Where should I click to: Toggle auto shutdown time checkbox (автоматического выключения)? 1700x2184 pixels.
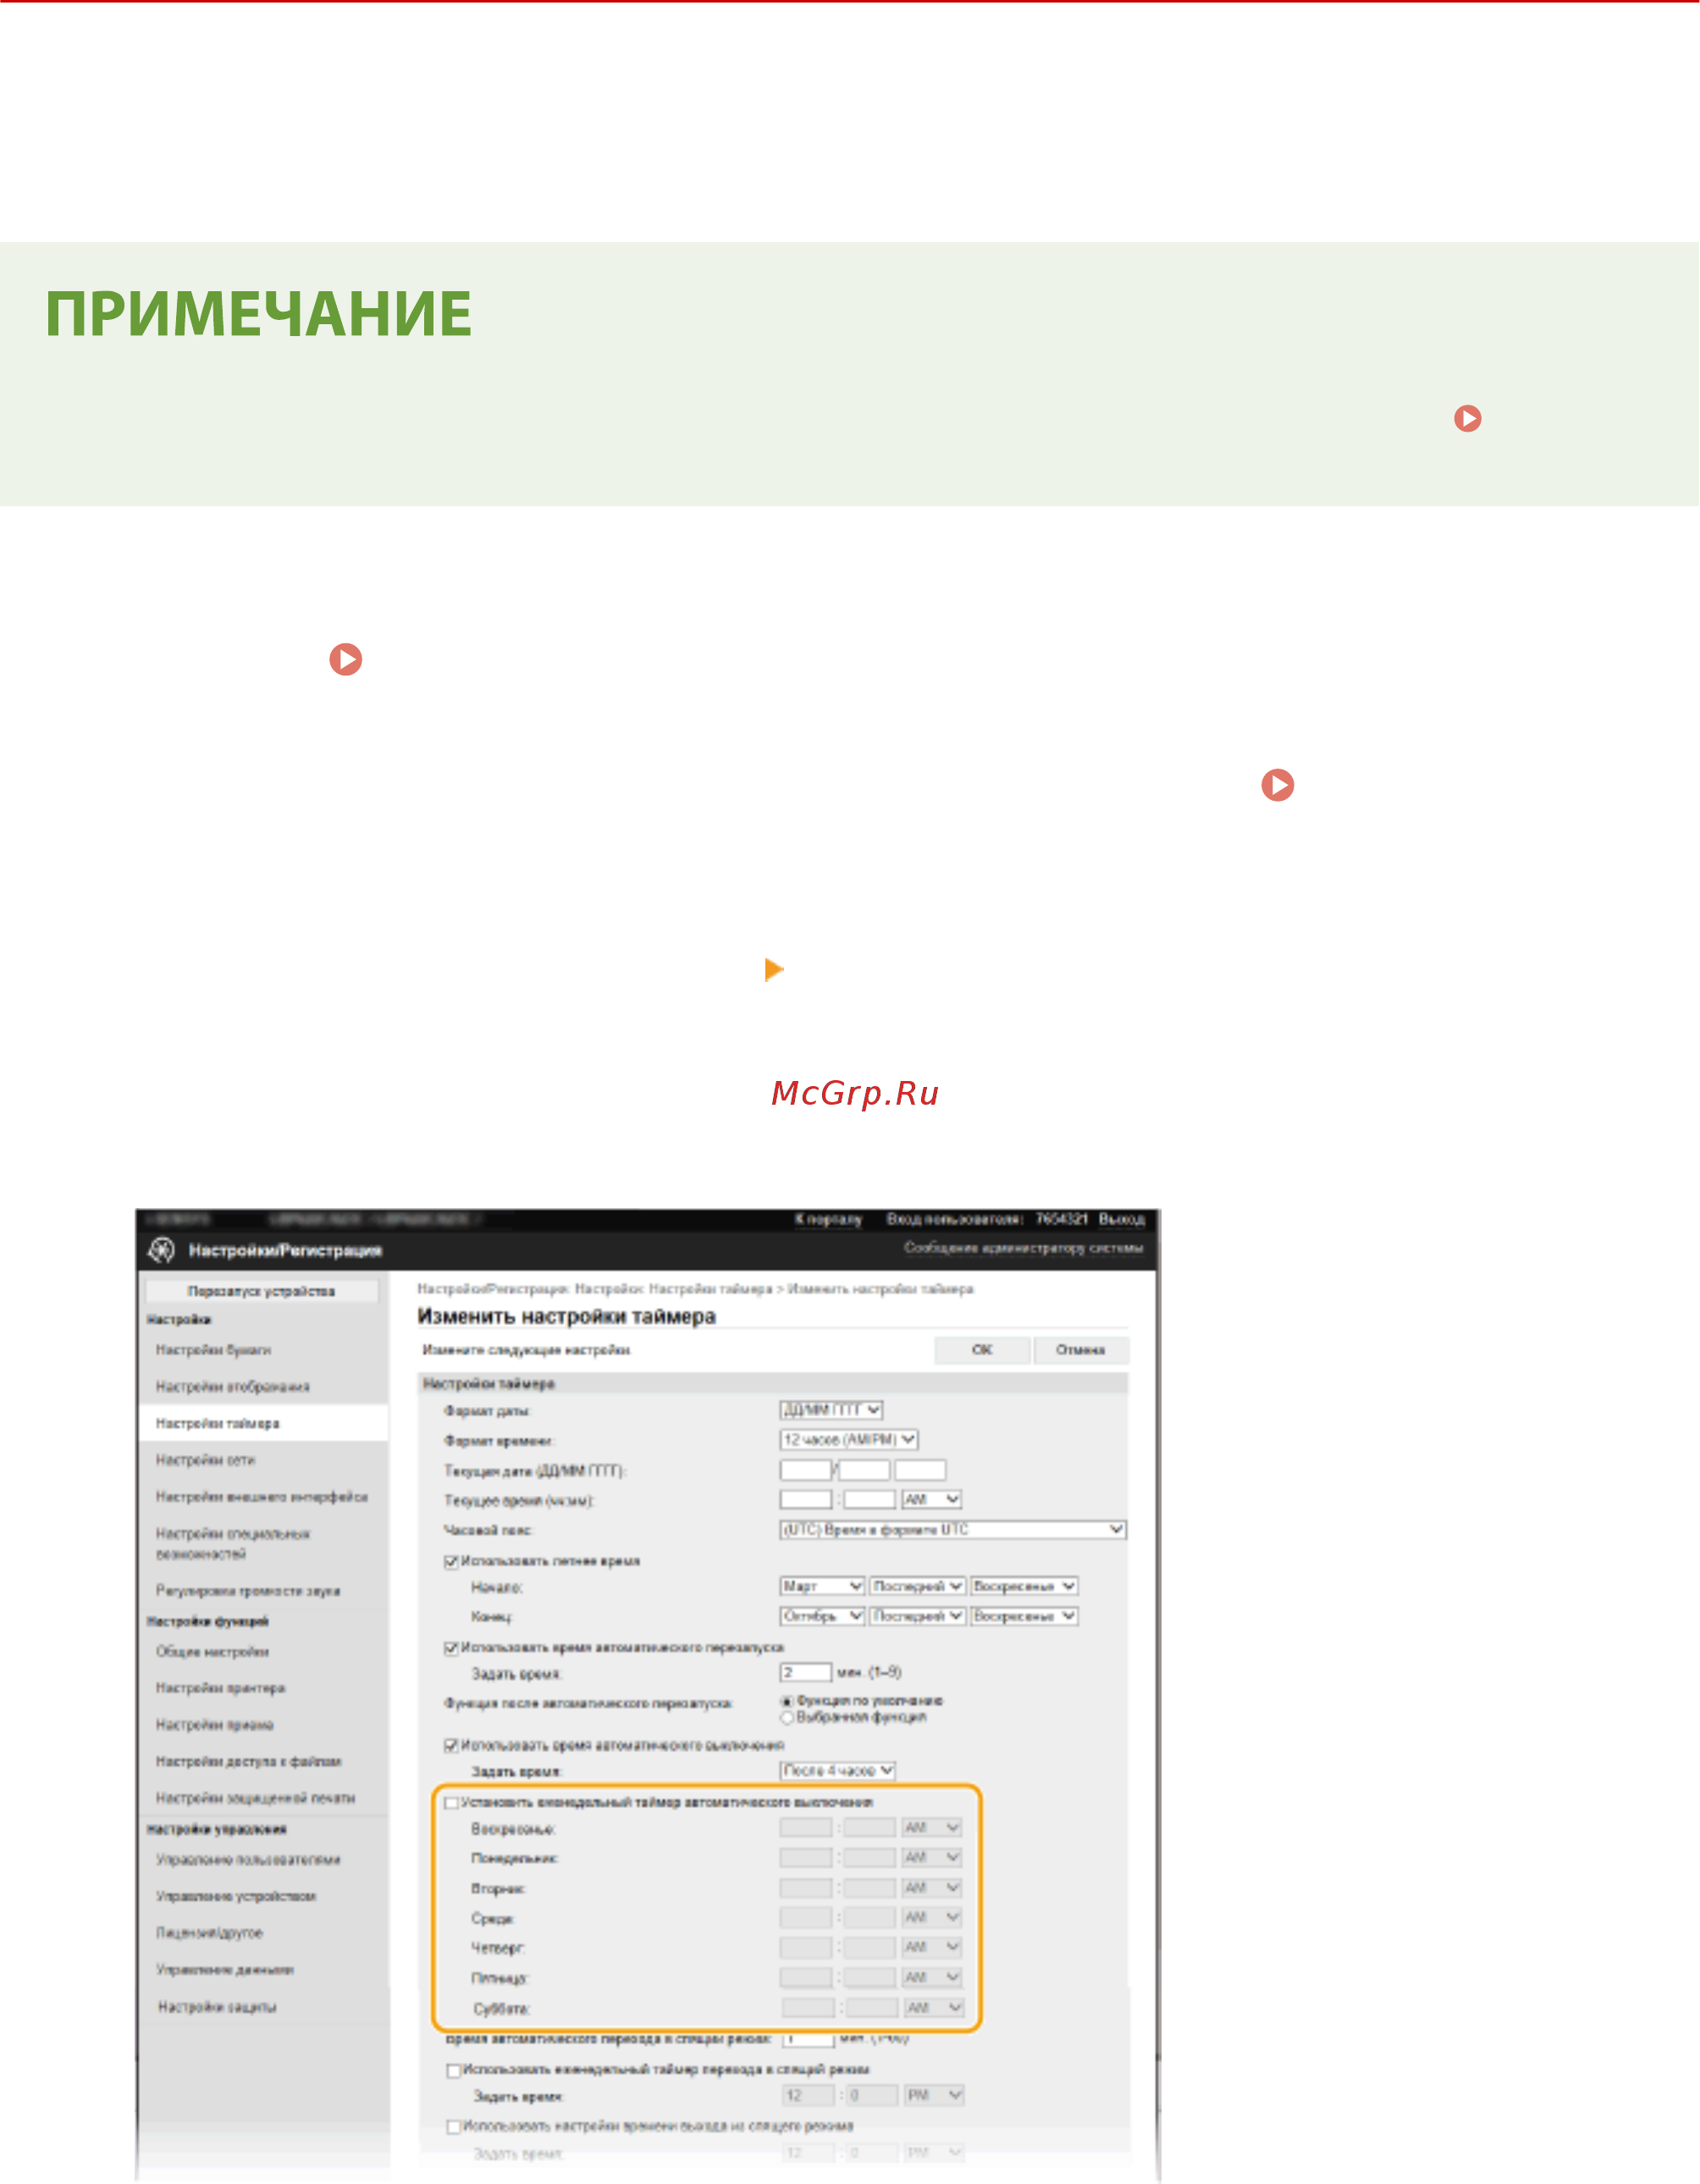(451, 1745)
